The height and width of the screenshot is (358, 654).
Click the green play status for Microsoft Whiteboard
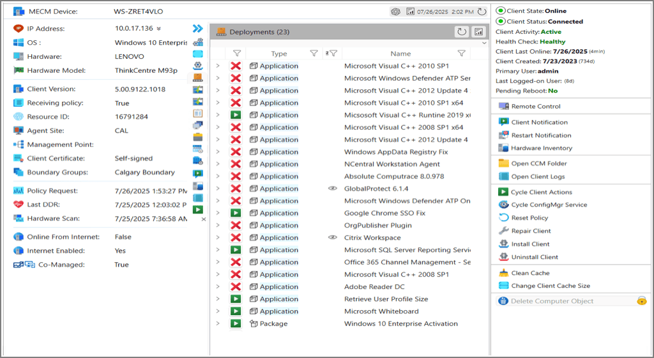point(236,311)
